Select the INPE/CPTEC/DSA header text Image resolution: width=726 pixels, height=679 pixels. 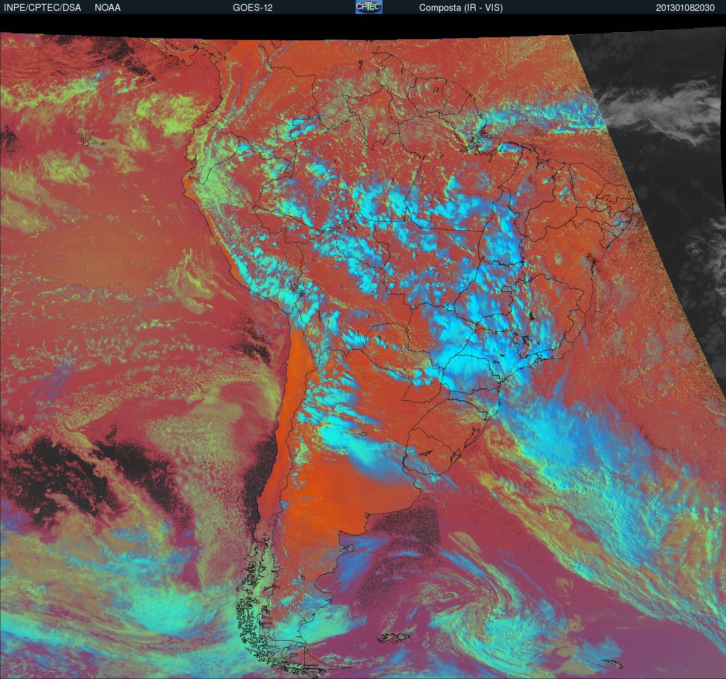42,8
